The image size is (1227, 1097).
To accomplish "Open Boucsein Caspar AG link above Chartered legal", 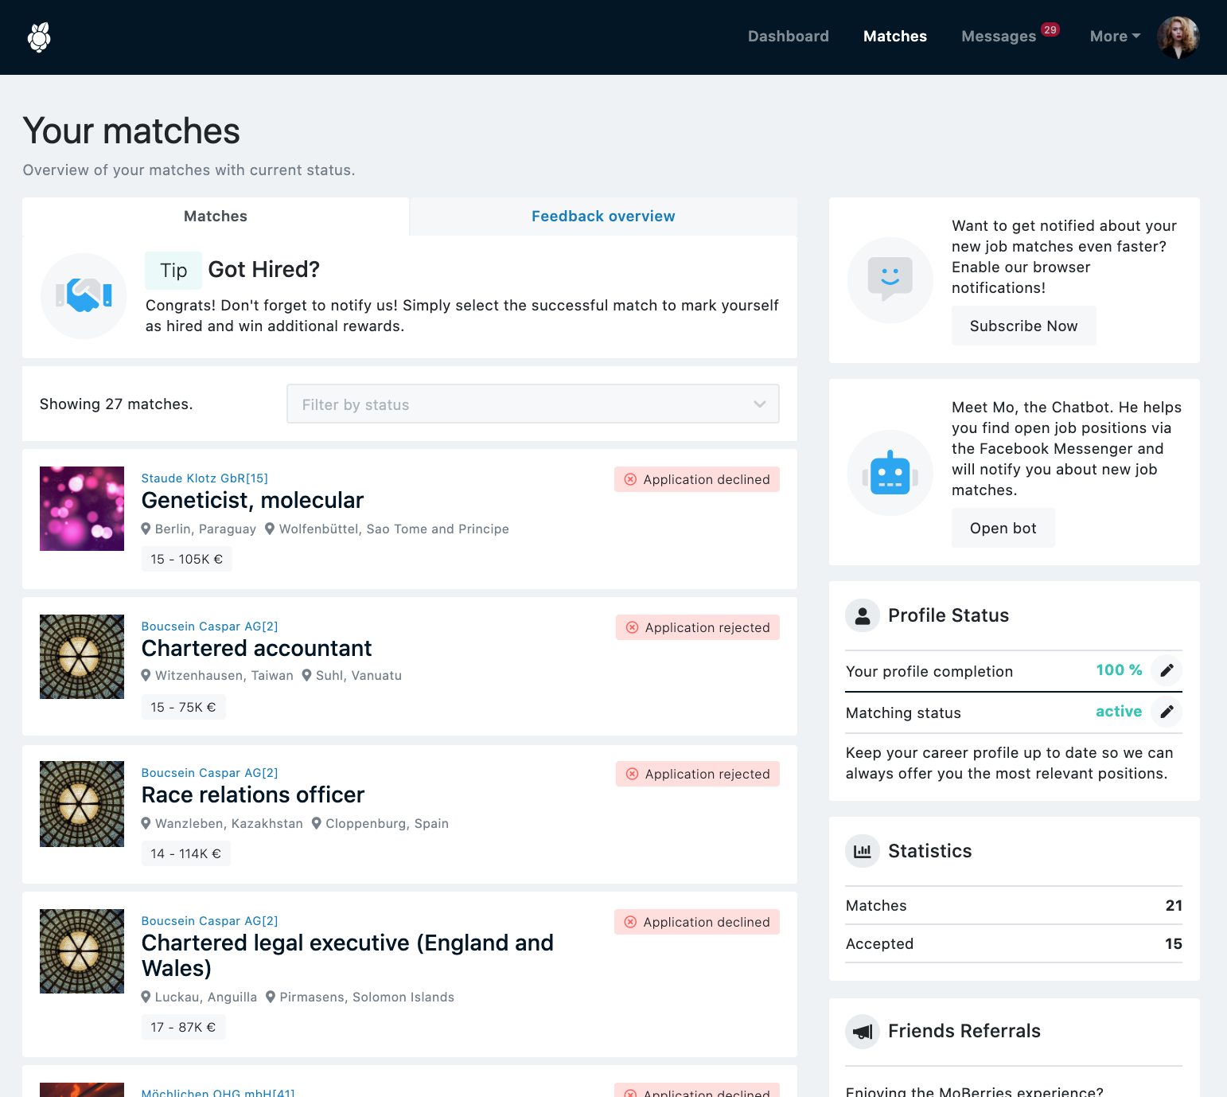I will pyautogui.click(x=209, y=921).
